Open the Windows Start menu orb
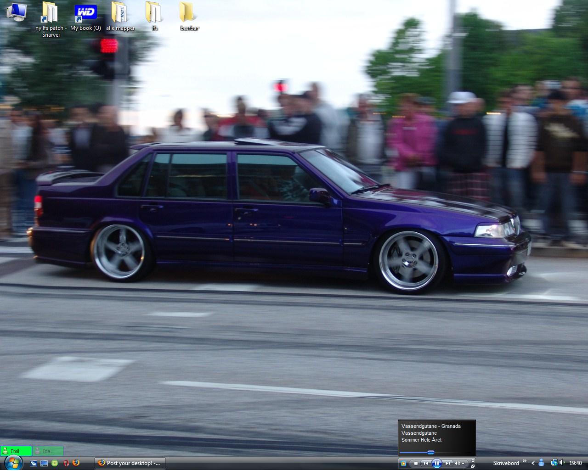This screenshot has width=588, height=471. point(13,463)
